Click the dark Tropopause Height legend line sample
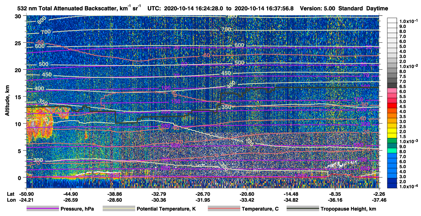The height and width of the screenshot is (216, 421). [302, 209]
